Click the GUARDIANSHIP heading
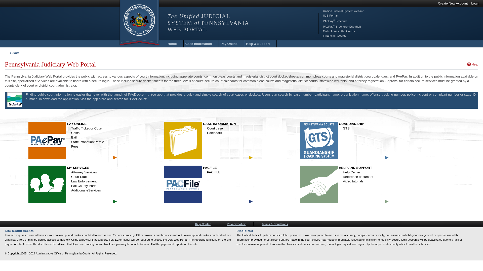 (351, 124)
